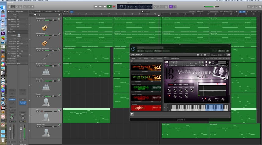Open the Ansicht menu in tracks area

pyautogui.click(x=58, y=12)
